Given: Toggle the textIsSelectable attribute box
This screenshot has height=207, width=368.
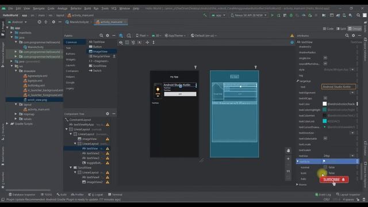Looking at the screenshot, I should [325, 139].
